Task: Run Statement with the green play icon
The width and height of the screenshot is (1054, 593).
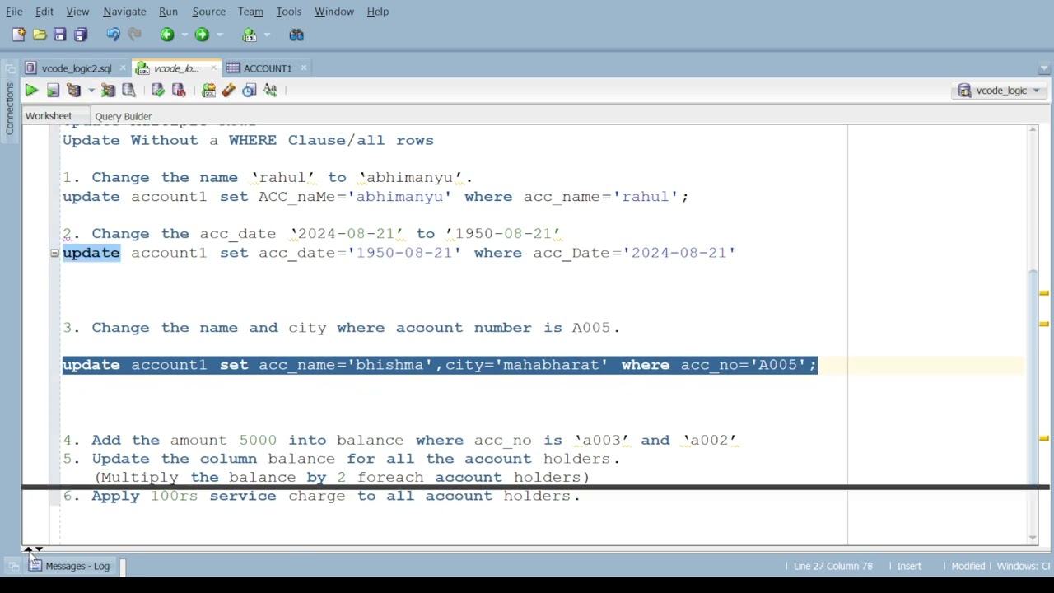Action: pyautogui.click(x=31, y=91)
